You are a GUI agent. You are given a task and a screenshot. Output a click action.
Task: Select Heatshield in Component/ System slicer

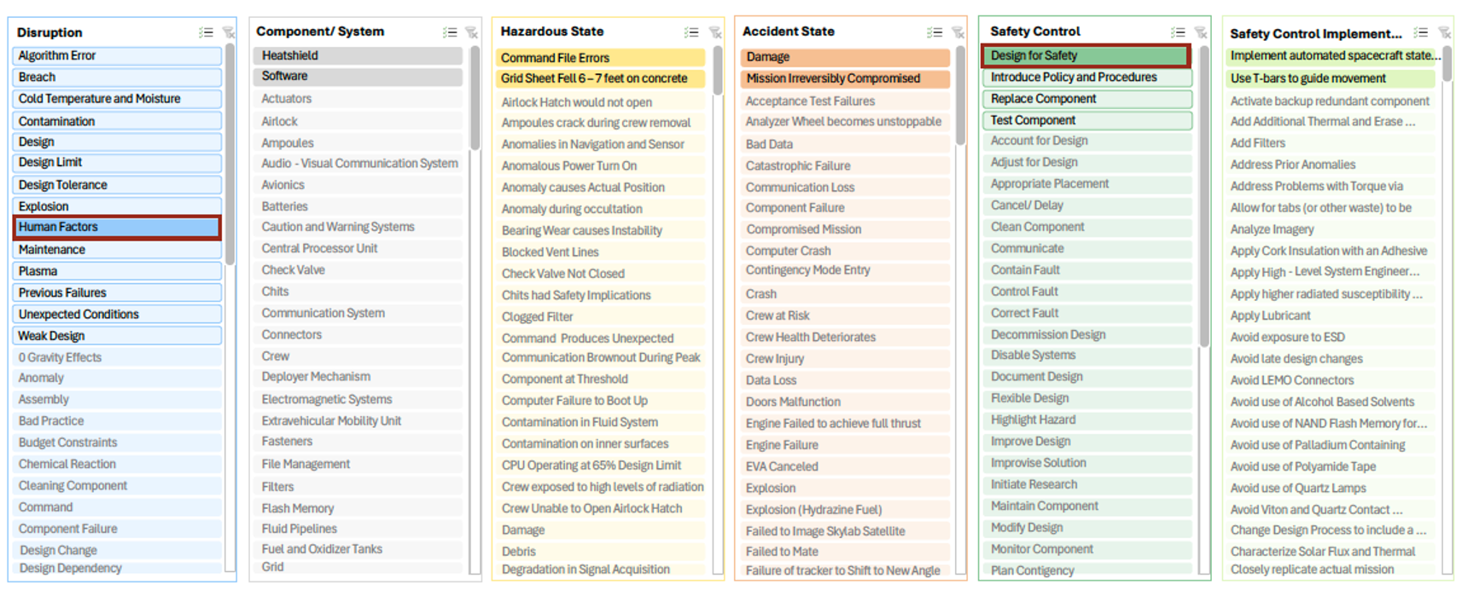(x=358, y=55)
